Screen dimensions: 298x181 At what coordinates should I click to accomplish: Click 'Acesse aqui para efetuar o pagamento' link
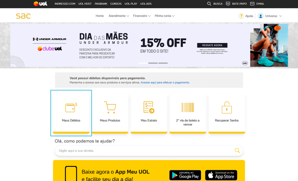[x=165, y=82]
